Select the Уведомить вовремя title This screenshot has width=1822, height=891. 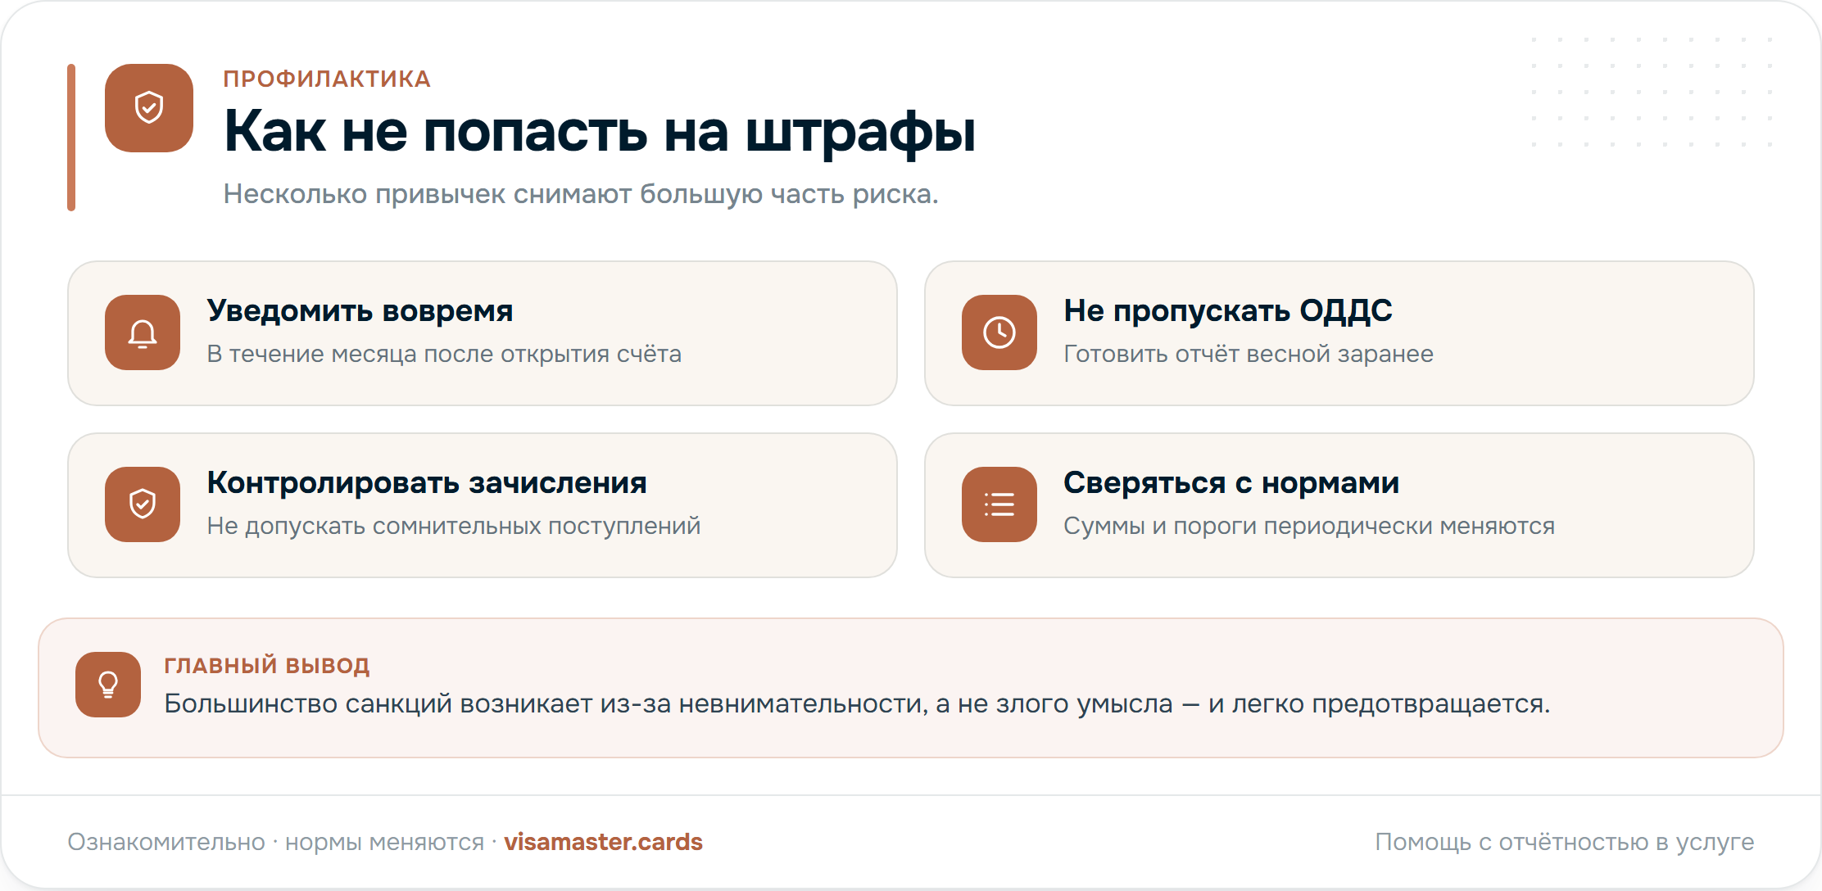[x=360, y=311]
